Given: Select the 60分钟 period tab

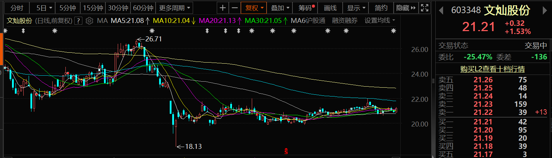Looking at the screenshot, I should [143, 8].
